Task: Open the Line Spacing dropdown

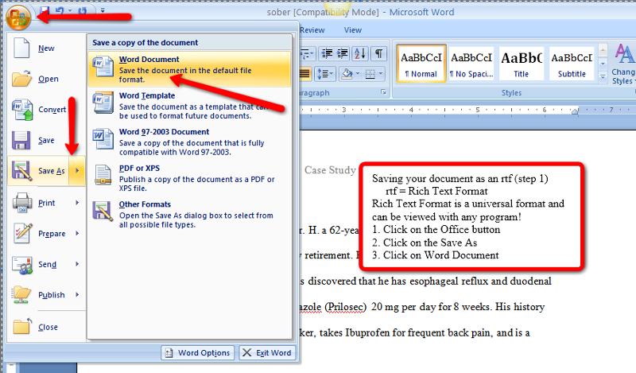Action: pos(325,74)
